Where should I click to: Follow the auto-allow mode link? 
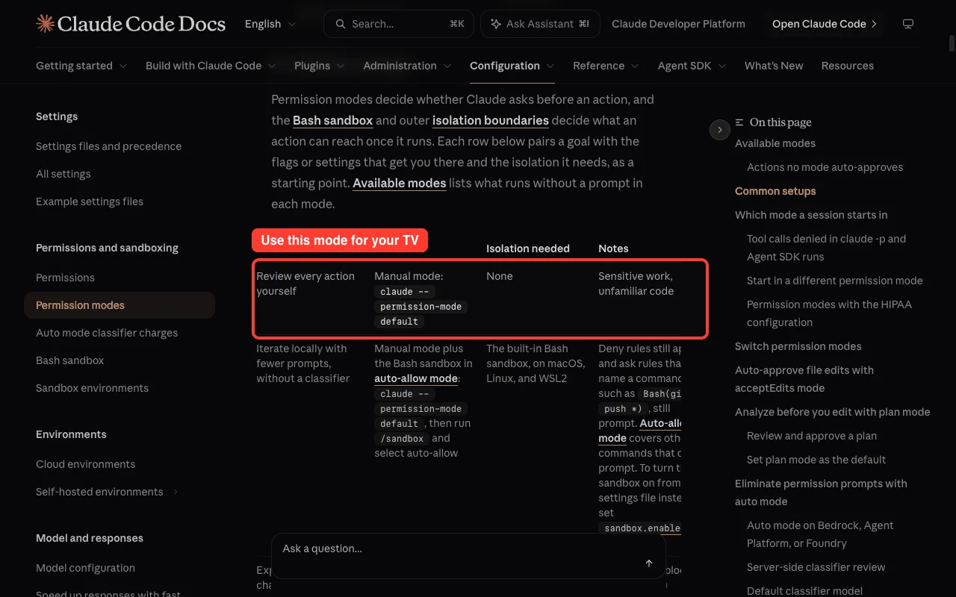pyautogui.click(x=416, y=378)
